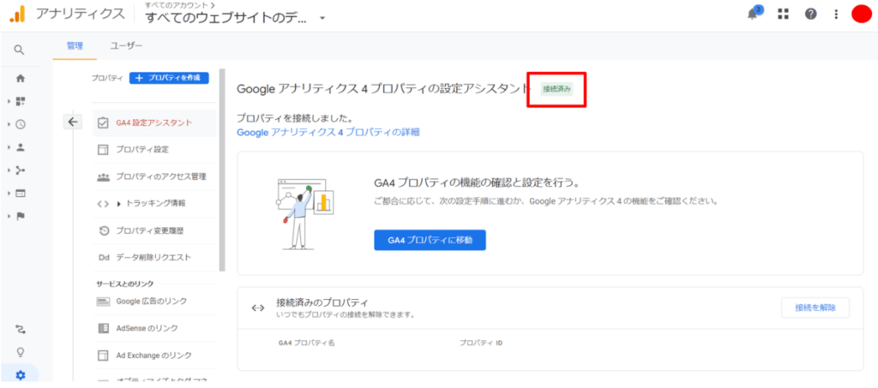Expand the トラッキング情報 tree arrow

[x=118, y=204]
